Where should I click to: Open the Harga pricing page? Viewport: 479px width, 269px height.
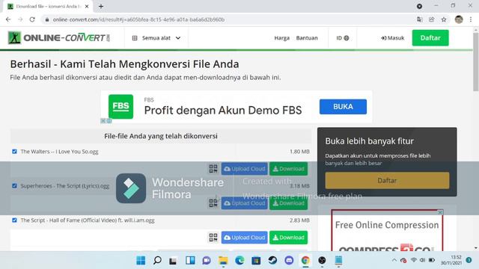(281, 38)
